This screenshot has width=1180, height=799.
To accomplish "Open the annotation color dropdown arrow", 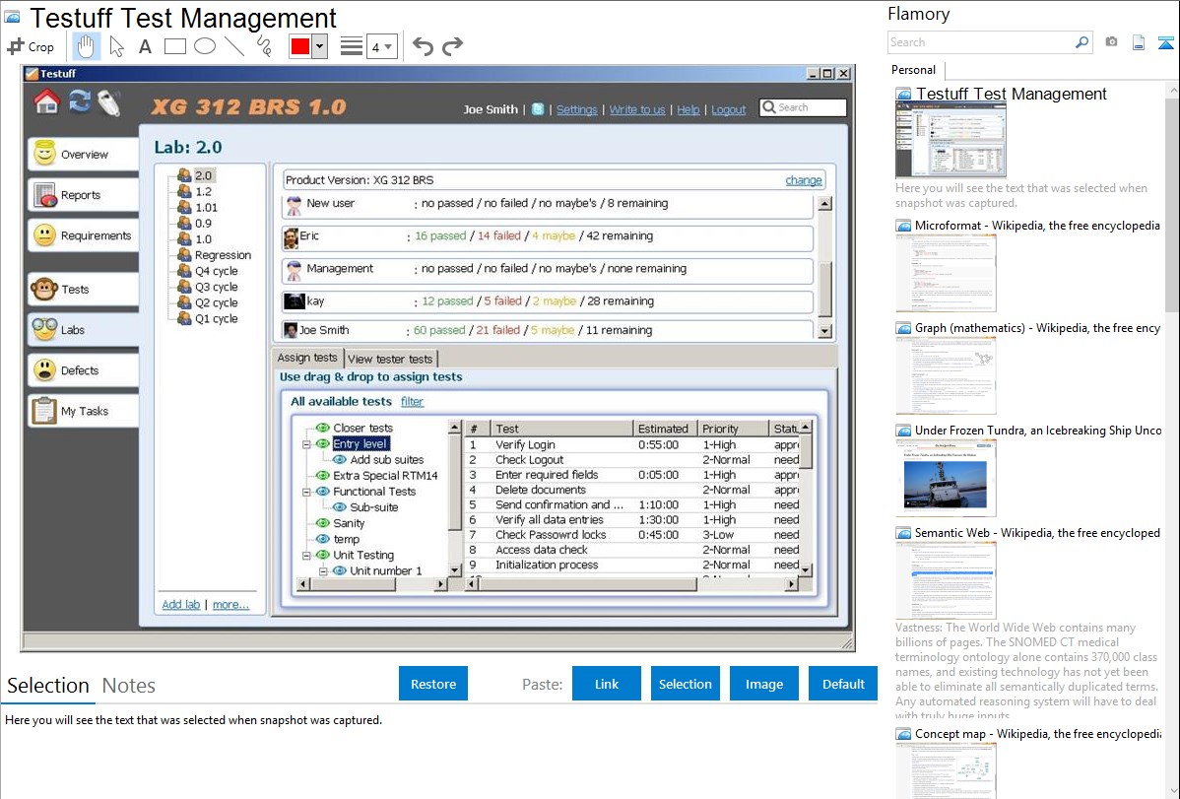I will [x=319, y=46].
